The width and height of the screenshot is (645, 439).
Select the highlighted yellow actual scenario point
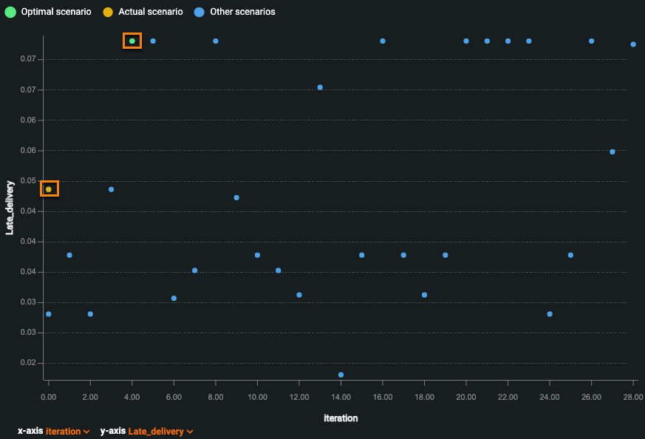[x=49, y=189]
